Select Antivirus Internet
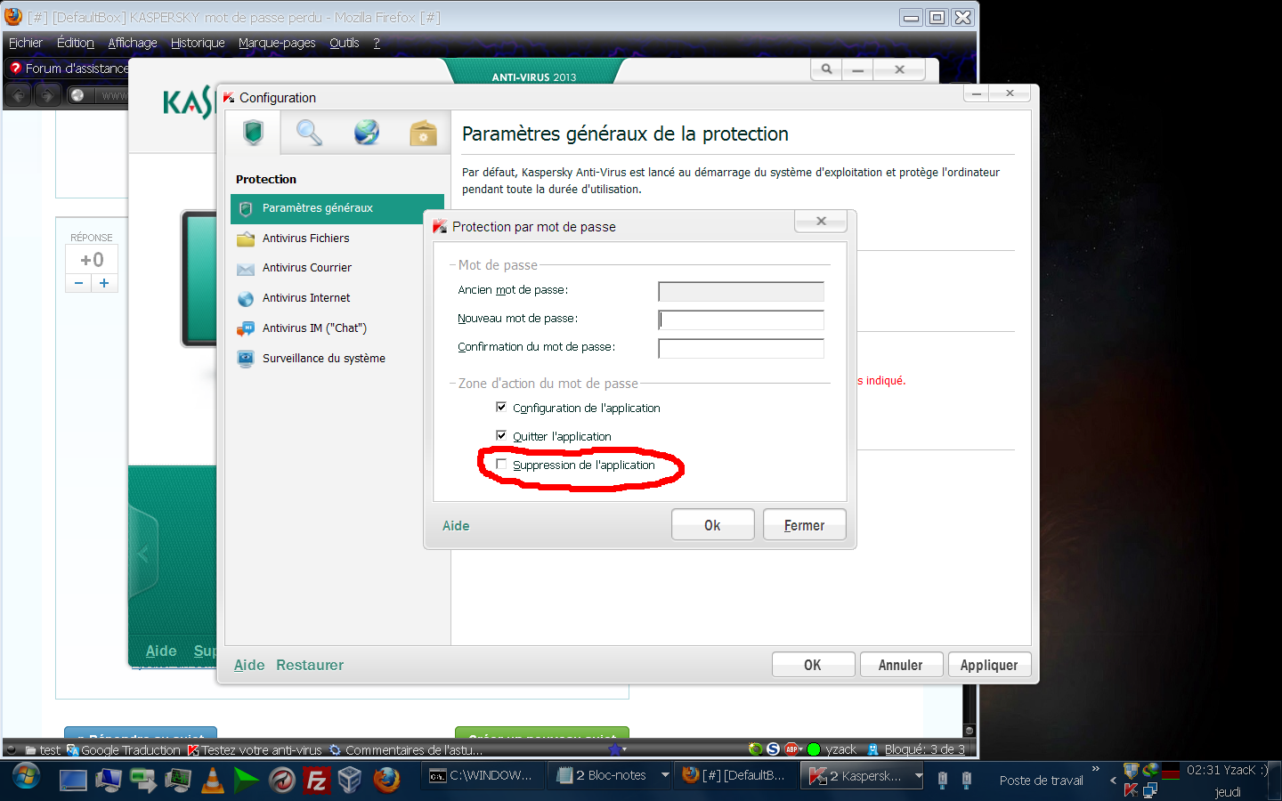 306,298
